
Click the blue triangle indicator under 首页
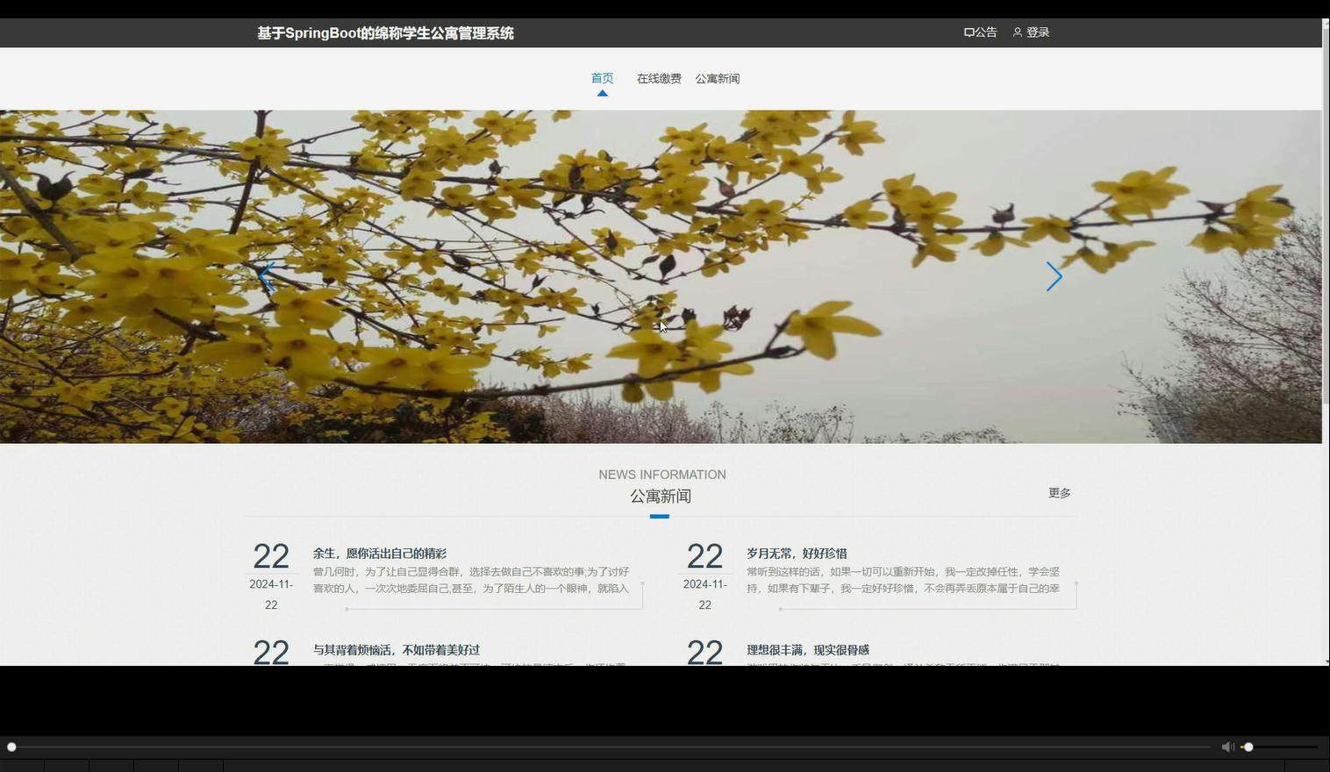pyautogui.click(x=603, y=92)
